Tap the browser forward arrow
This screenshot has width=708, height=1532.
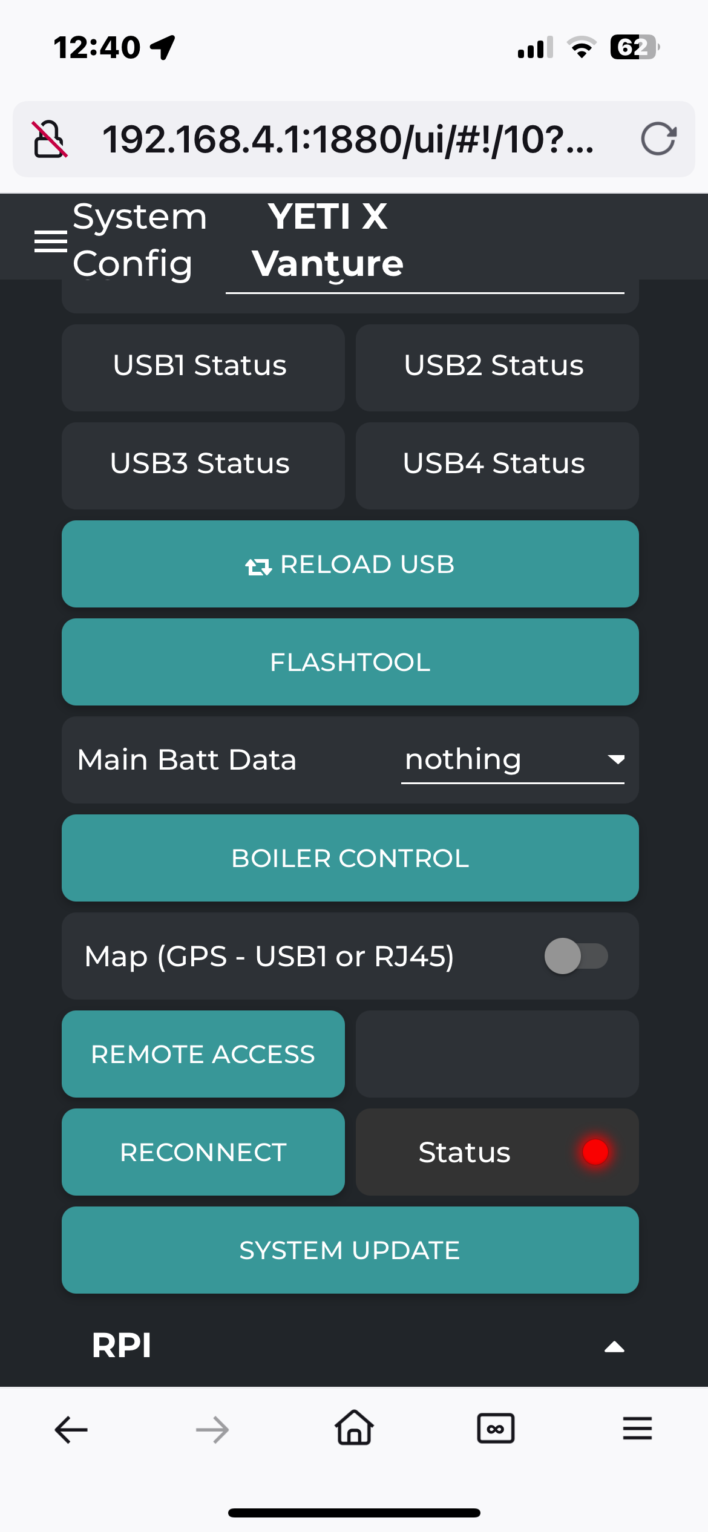[212, 1430]
